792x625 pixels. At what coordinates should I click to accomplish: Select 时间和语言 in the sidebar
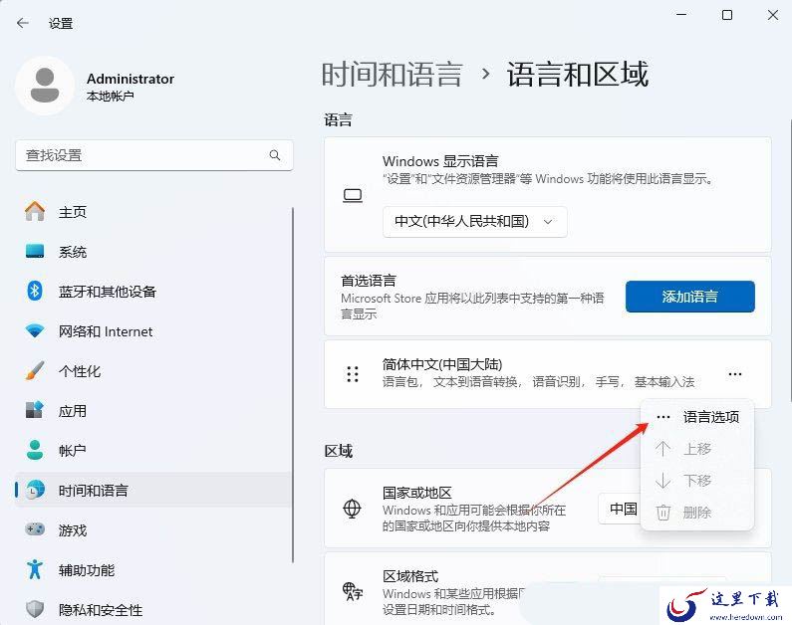(x=153, y=490)
